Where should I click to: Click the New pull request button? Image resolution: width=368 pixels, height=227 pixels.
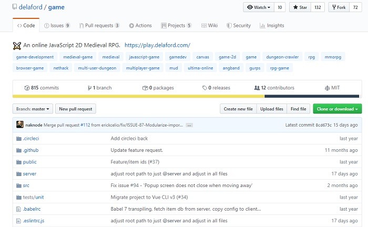coord(76,109)
